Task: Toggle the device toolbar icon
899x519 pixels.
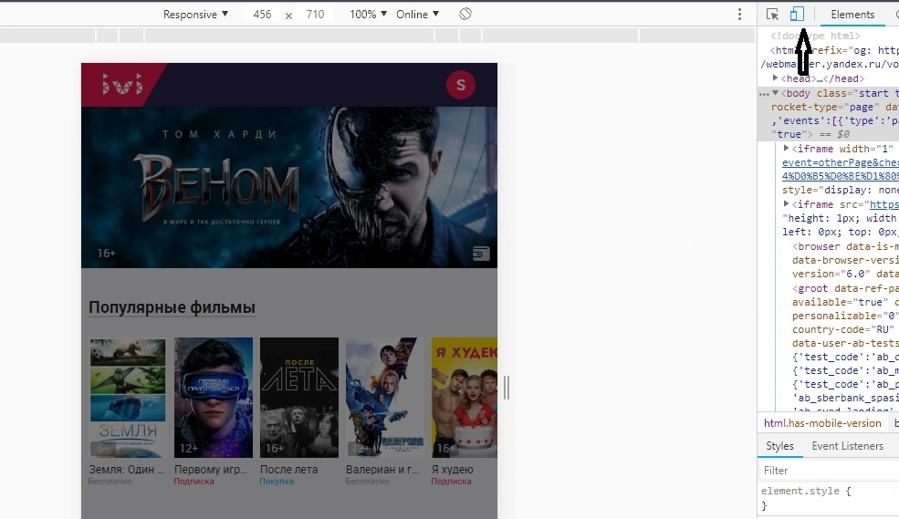Action: (797, 14)
